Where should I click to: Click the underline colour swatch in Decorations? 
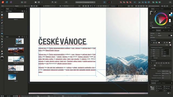coord(159,43)
